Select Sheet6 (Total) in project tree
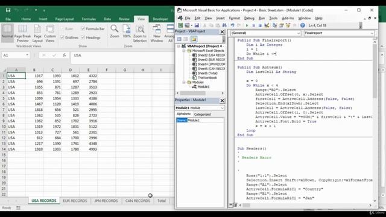 tap(207, 73)
